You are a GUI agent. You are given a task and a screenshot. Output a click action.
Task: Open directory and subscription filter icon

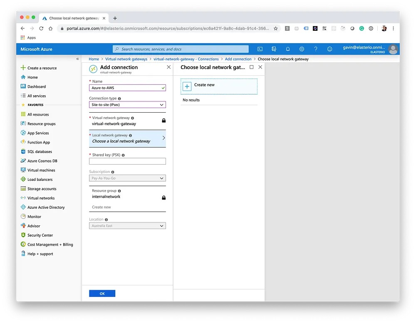(274, 49)
